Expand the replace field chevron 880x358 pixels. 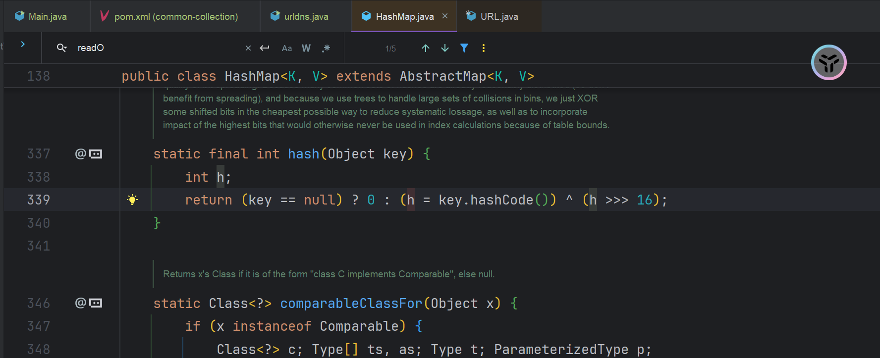click(23, 44)
